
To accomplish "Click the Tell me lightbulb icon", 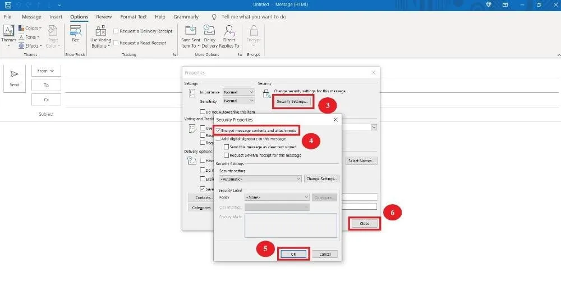I will [x=214, y=17].
